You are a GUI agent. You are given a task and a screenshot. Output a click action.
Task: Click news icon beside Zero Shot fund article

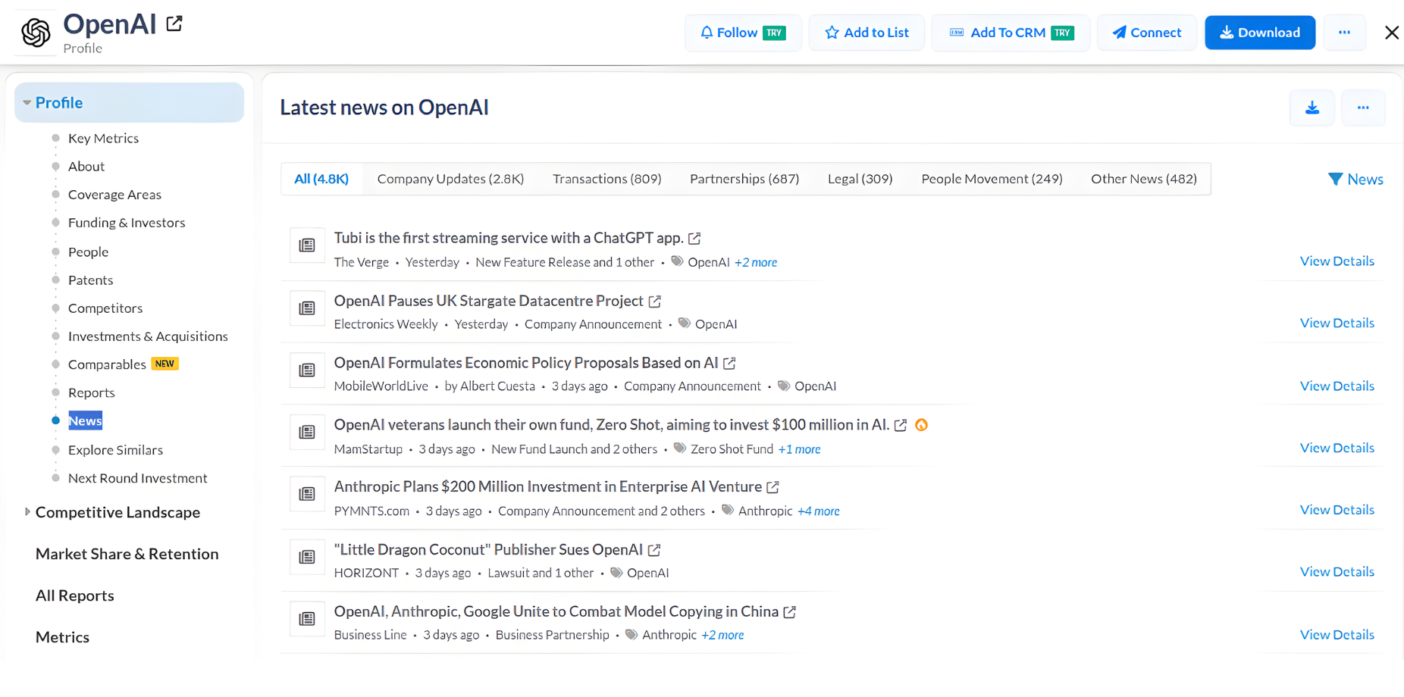(x=307, y=432)
